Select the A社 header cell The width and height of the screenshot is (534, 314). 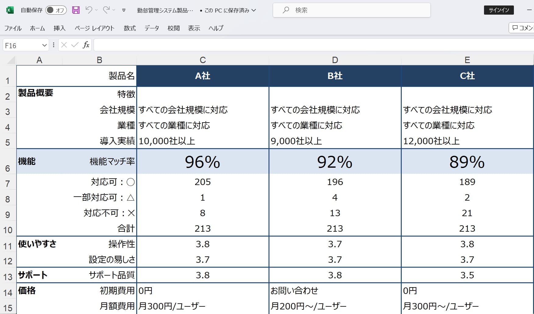tap(202, 76)
